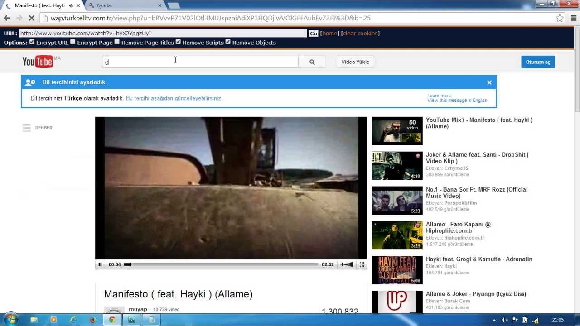Enable the Encrypt Page checkbox
580x326 pixels.
[x=72, y=42]
